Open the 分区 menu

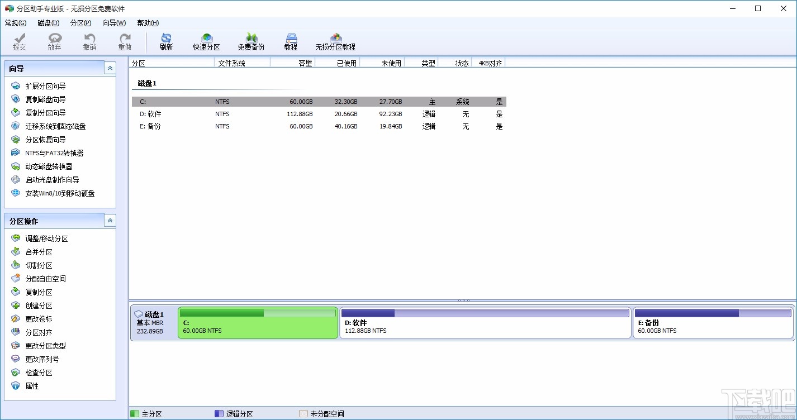[x=80, y=23]
